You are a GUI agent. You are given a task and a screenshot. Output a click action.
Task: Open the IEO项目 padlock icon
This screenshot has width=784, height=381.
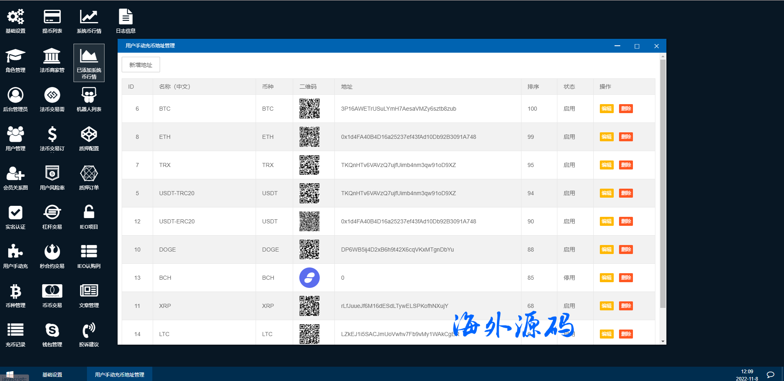coord(89,213)
